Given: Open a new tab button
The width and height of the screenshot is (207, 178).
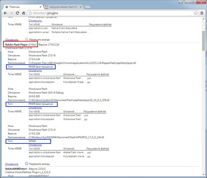Looking at the screenshot, I should coord(87,7).
